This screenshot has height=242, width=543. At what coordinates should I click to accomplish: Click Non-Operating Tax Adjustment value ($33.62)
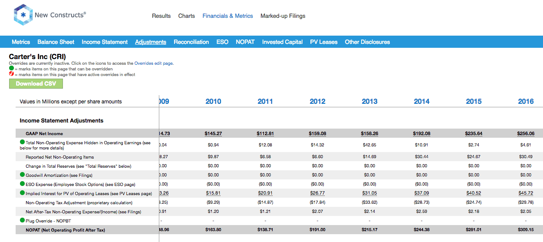(369, 202)
